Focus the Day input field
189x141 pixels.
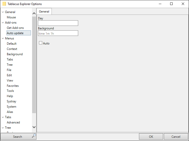point(58,23)
